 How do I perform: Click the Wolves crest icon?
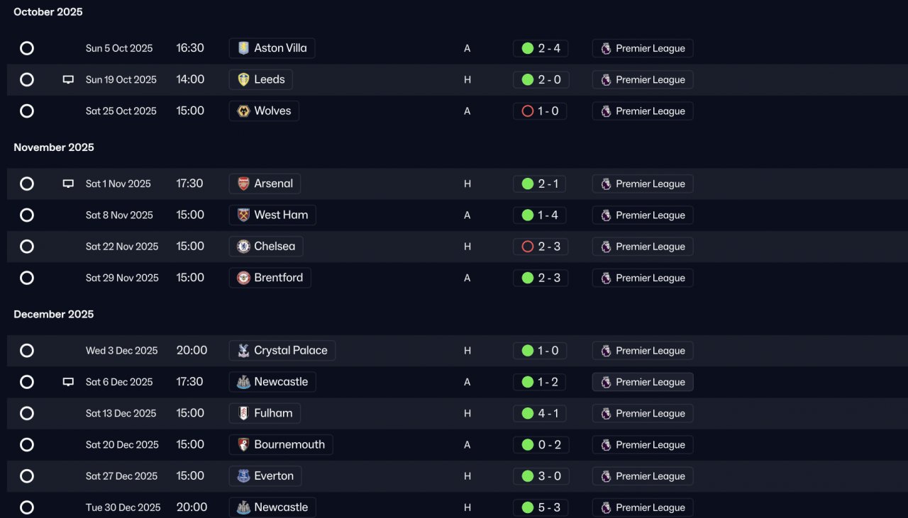coord(244,111)
